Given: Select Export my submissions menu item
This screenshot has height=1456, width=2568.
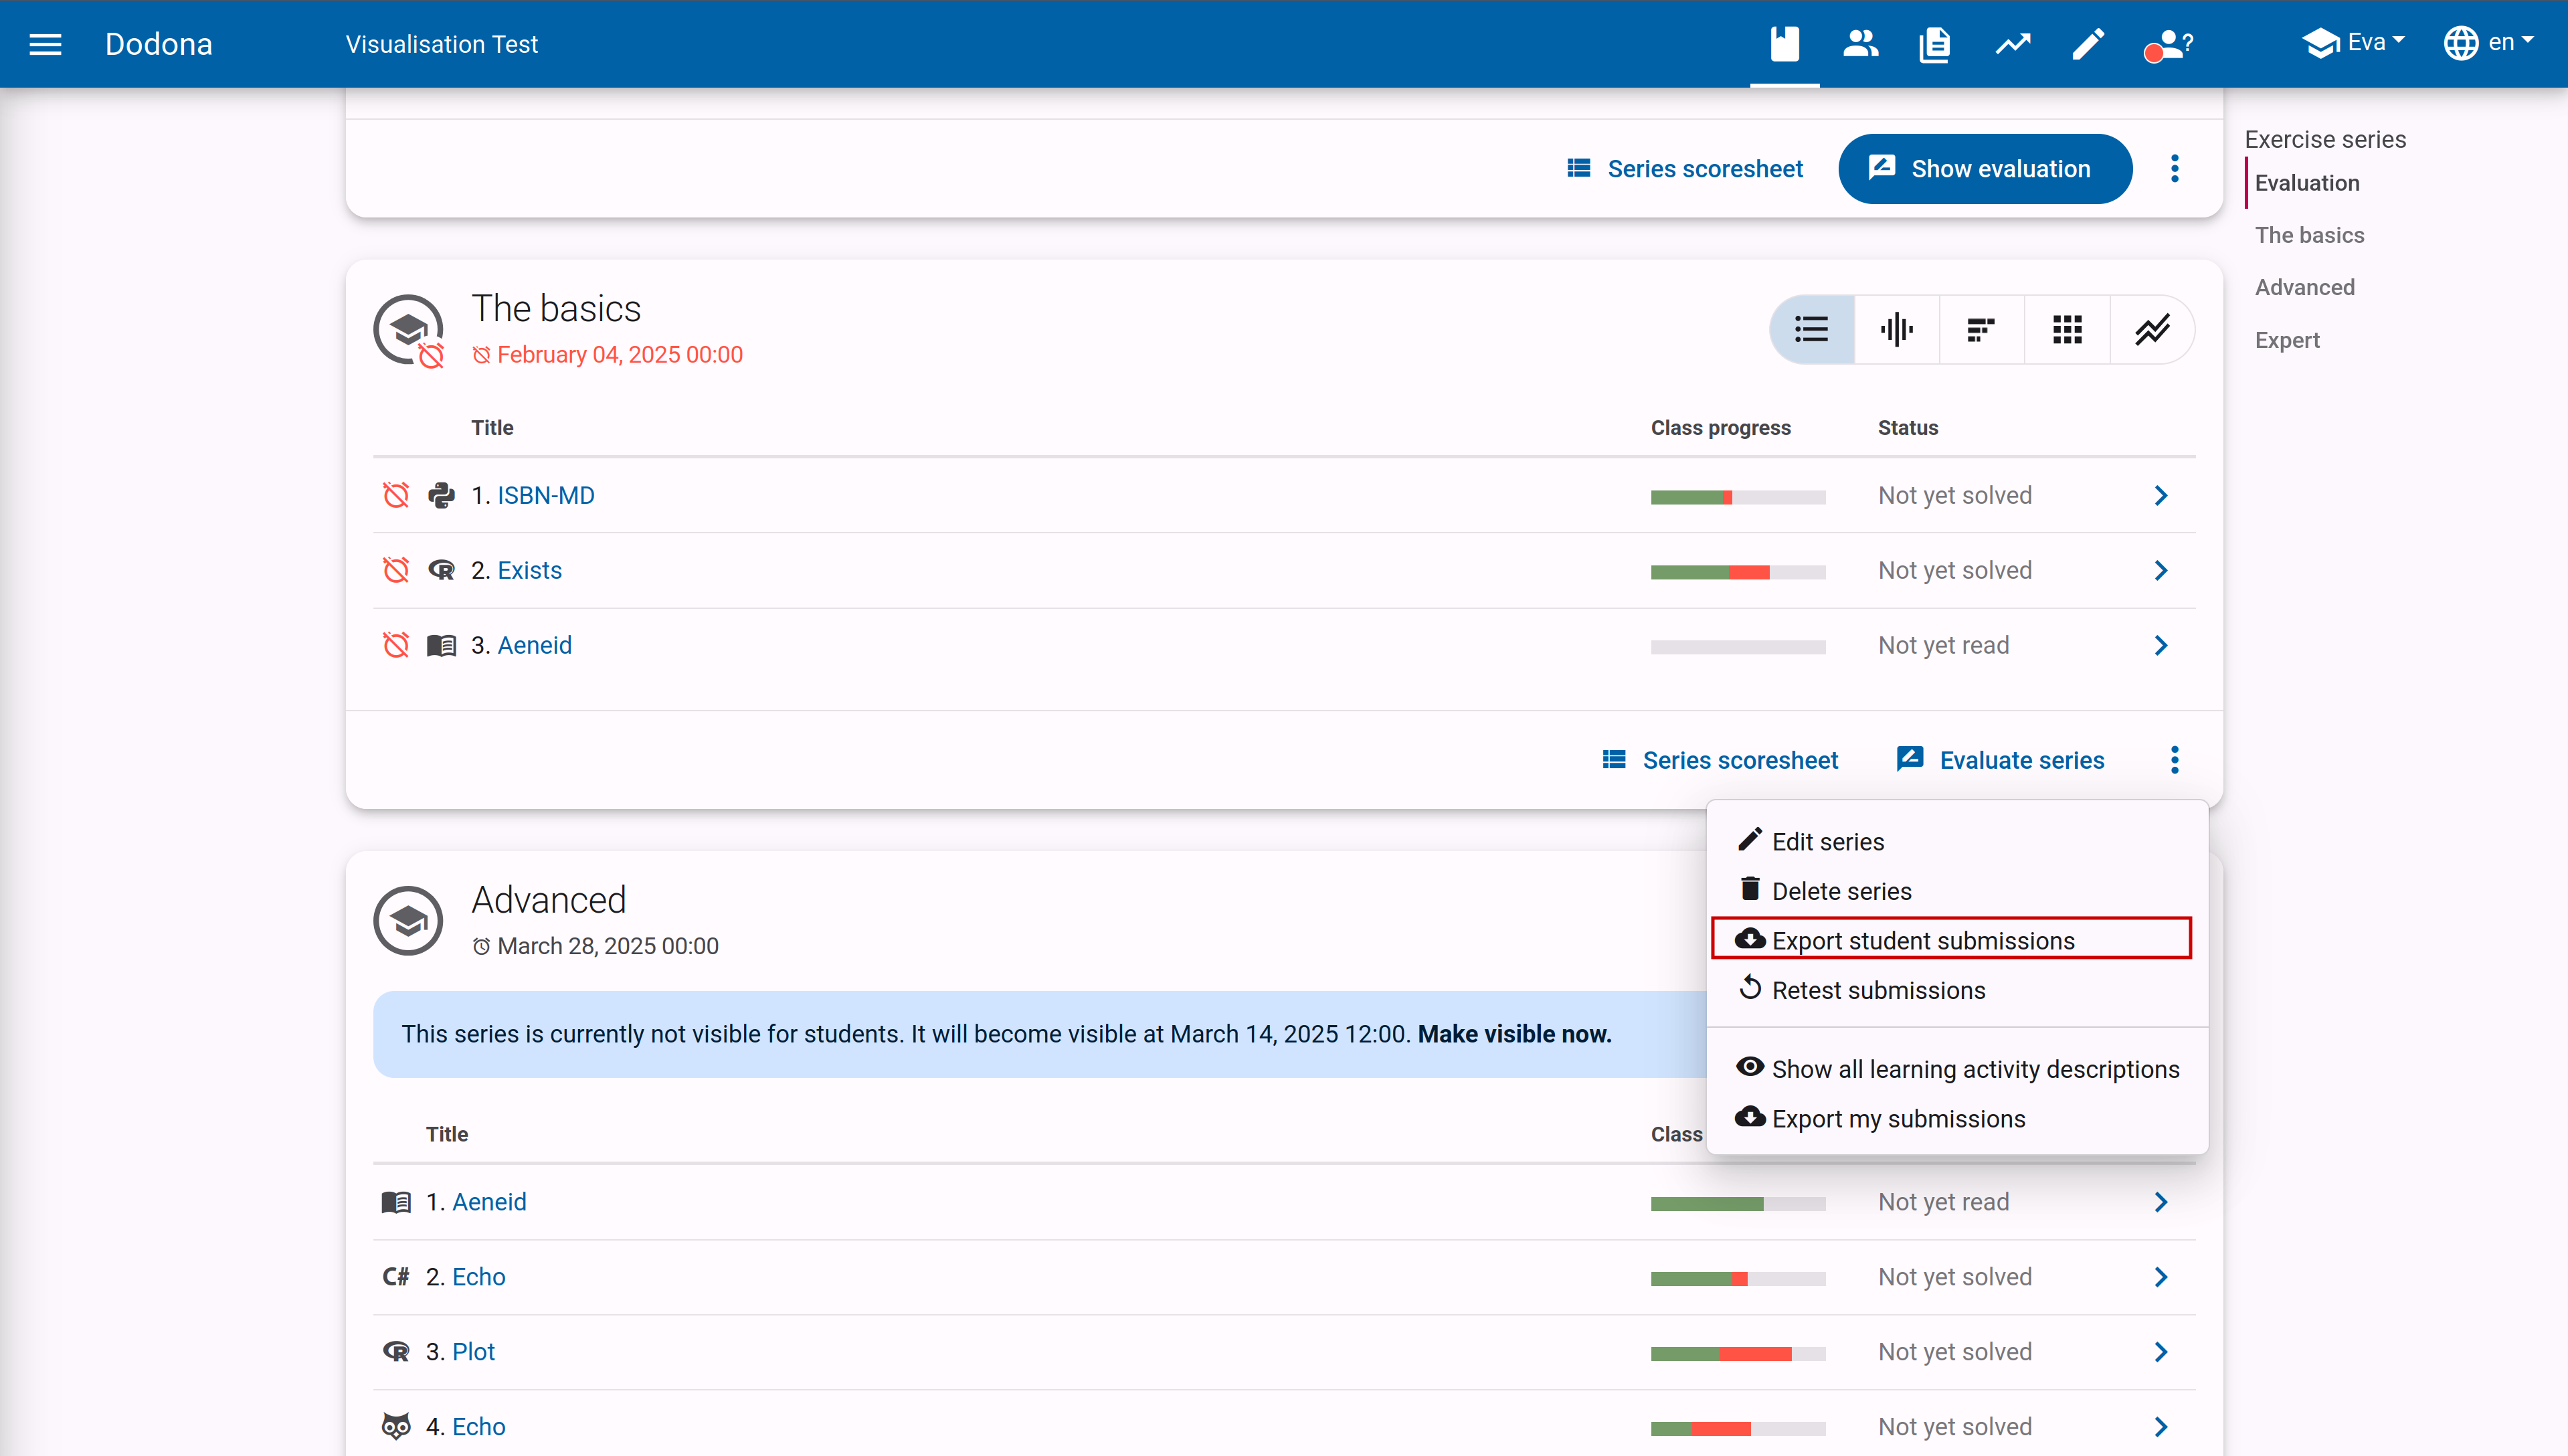Looking at the screenshot, I should (x=1957, y=1118).
